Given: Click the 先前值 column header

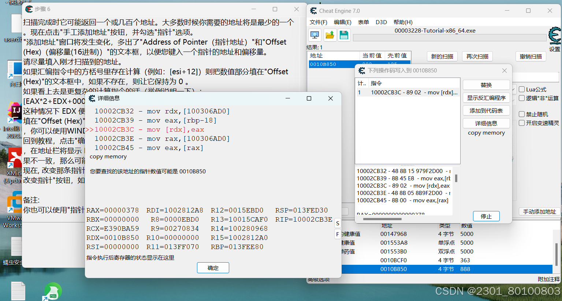Looking at the screenshot, I should click(397, 56).
